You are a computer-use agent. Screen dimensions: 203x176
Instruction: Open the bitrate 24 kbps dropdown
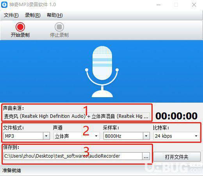tap(176, 136)
